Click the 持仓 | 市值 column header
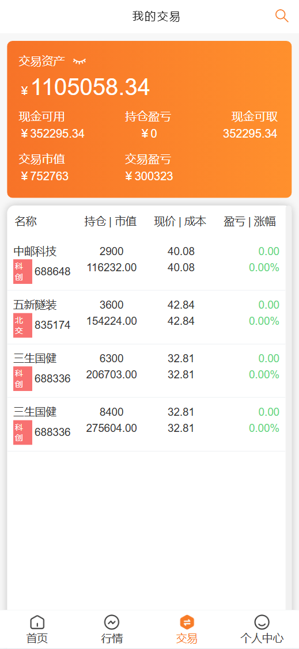This screenshot has width=299, height=649. [x=111, y=222]
